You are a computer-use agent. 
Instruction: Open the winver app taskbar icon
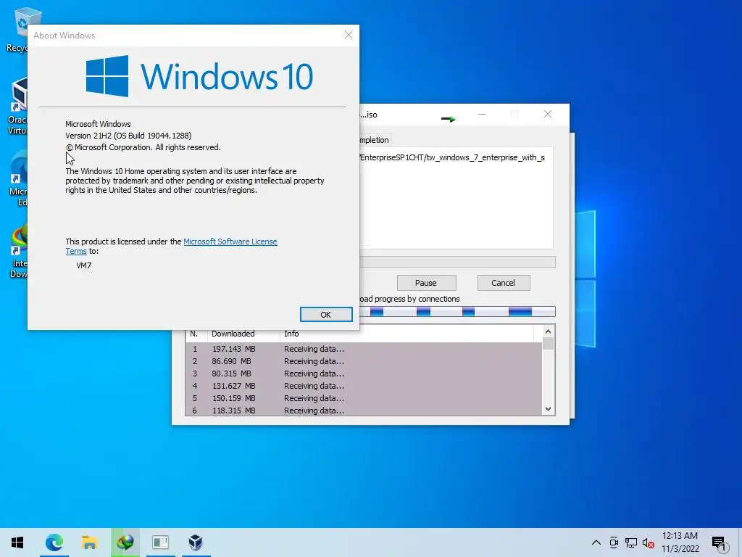pos(160,542)
